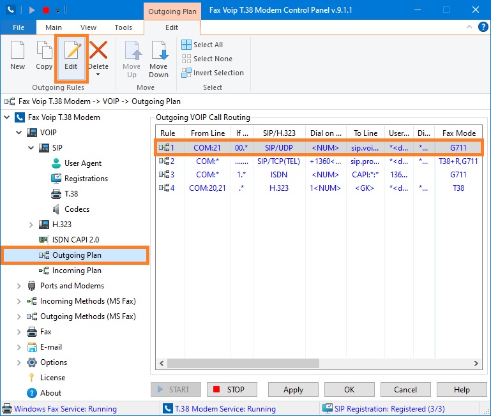Collapse the ribbon with the caret arrow
The image size is (491, 416).
tap(469, 27)
